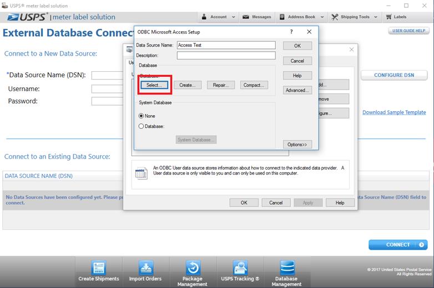Click the main Data Source Name (DSN) field
The image size is (434, 288).
(x=108, y=76)
